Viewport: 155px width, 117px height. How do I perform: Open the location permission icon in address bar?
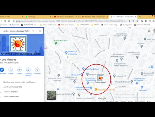pyautogui.click(x=129, y=21)
